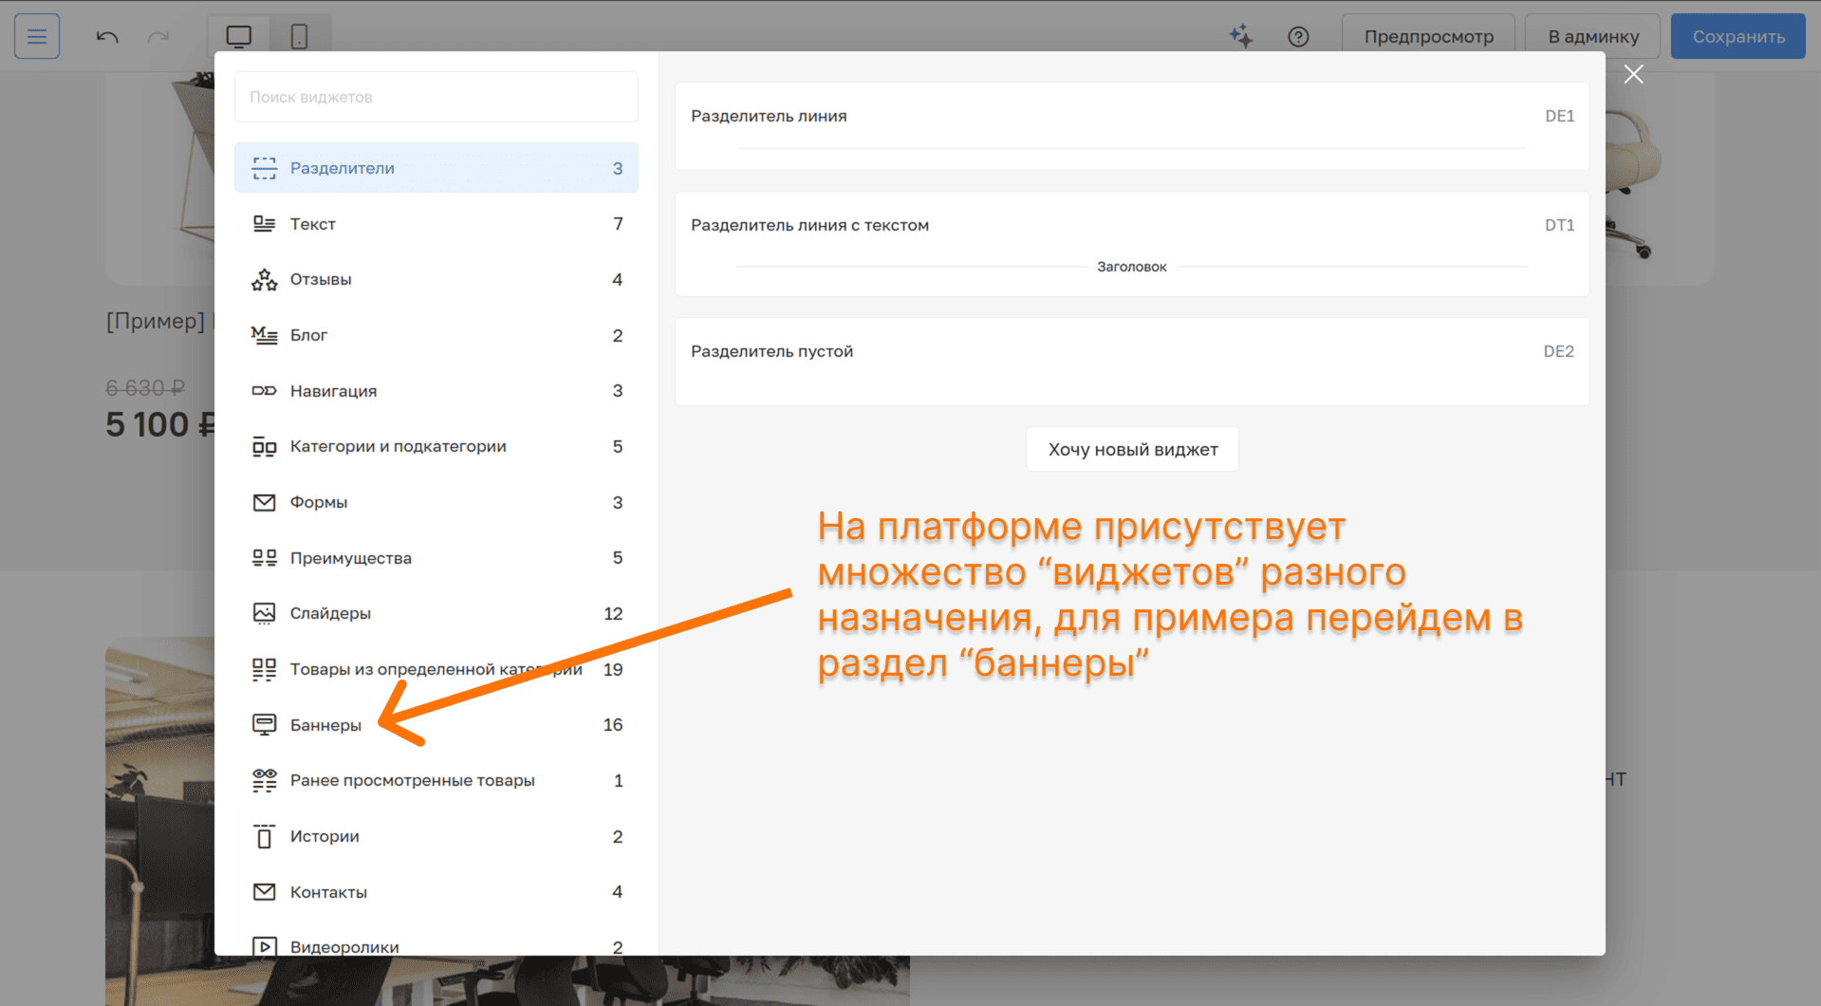Click the Предпросмотр button

coord(1428,36)
